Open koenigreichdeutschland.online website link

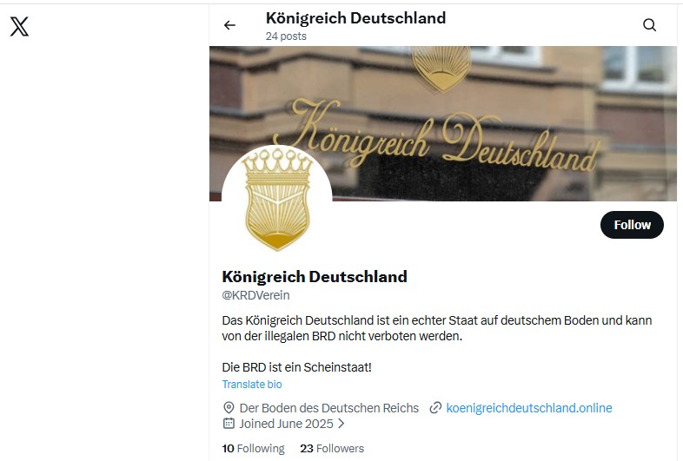click(529, 408)
